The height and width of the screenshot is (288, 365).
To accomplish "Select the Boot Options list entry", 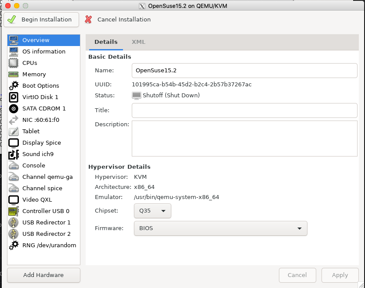I will [x=44, y=86].
